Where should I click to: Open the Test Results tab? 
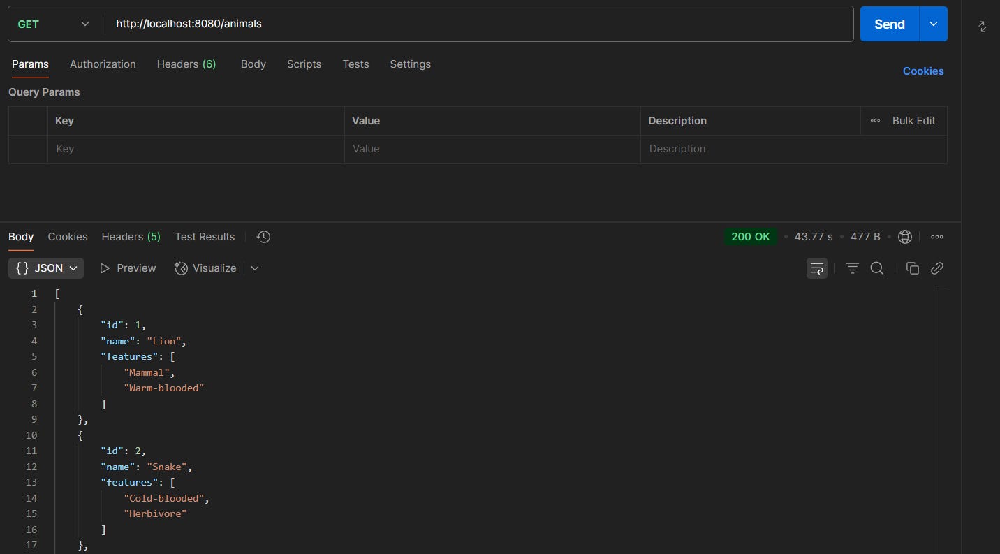205,237
